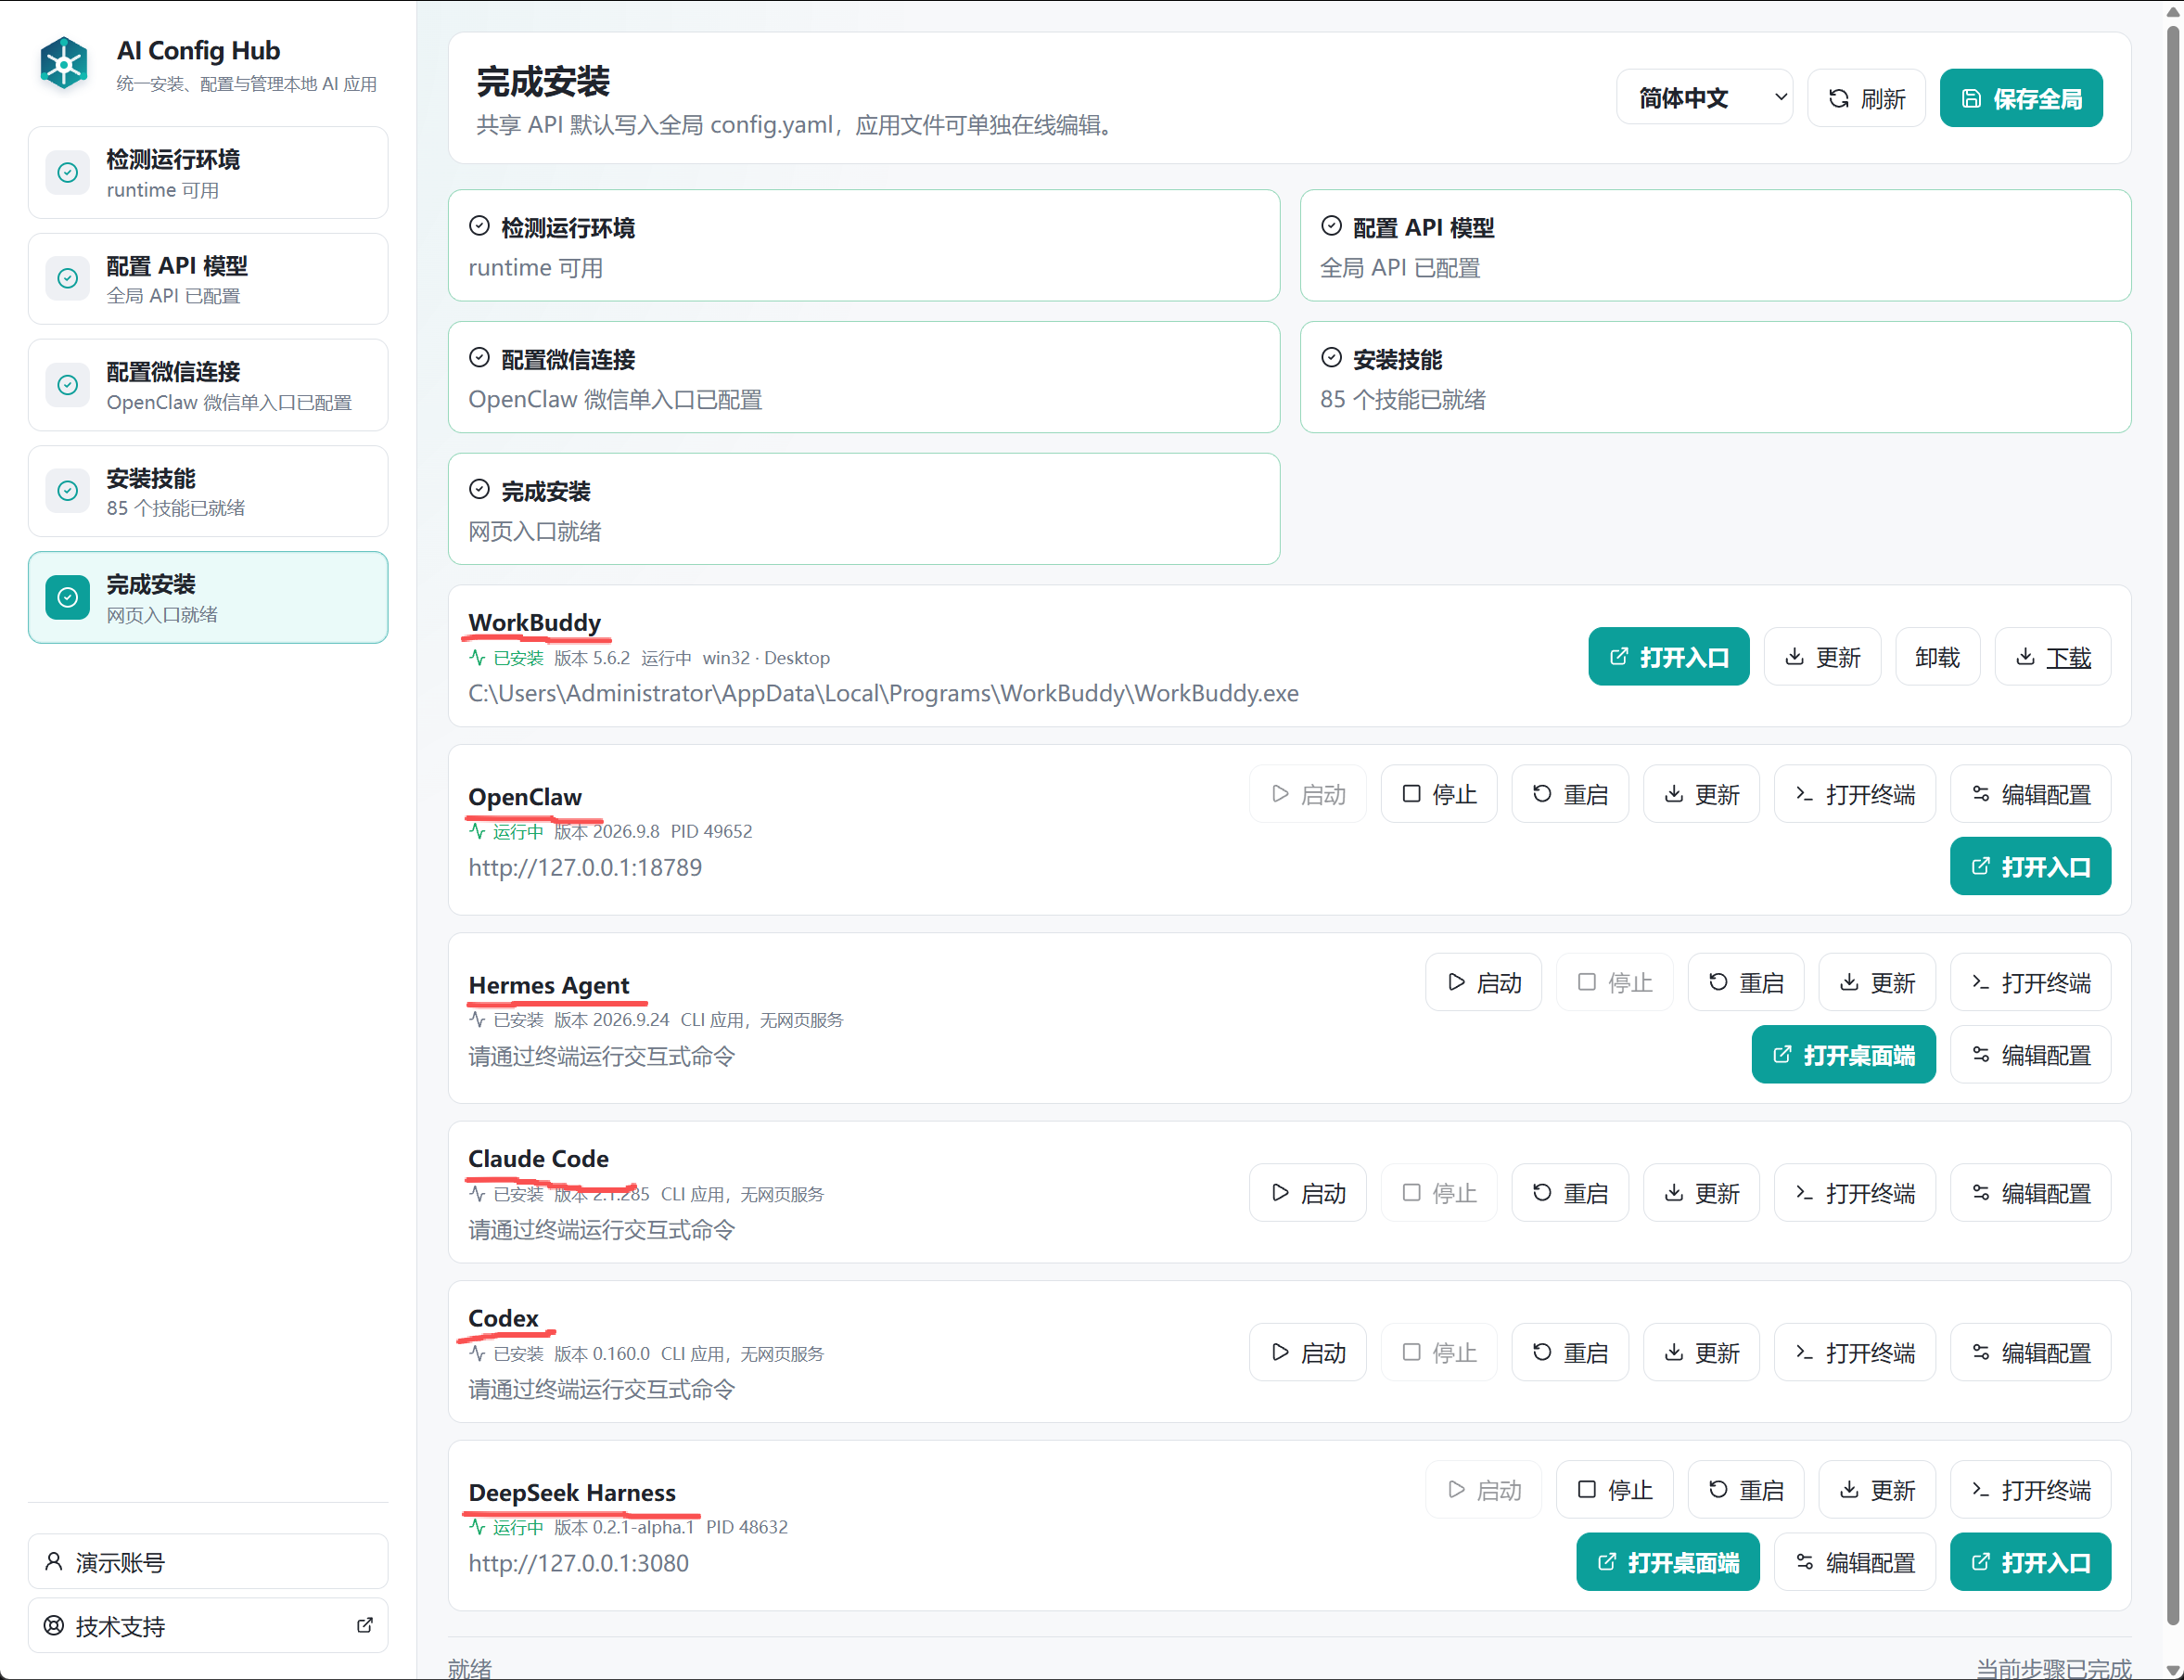
Task: Select sidebar step 配置微信连接
Action: pos(208,385)
